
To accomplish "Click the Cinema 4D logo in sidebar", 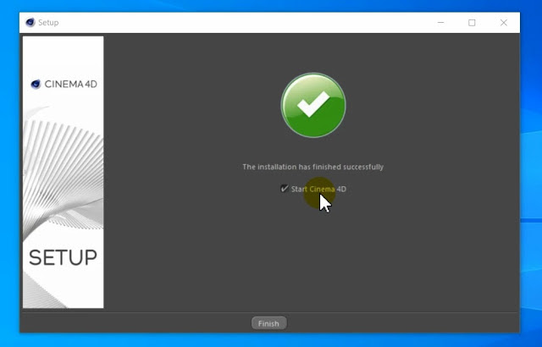I will pyautogui.click(x=64, y=85).
